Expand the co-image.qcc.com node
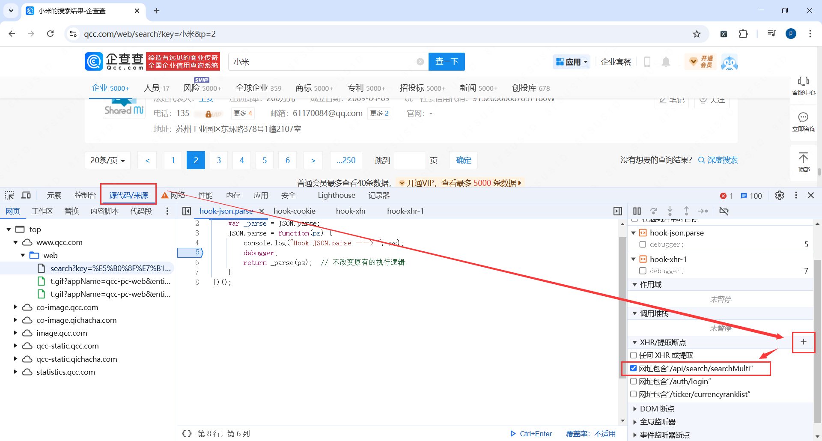822x441 pixels. coord(15,307)
